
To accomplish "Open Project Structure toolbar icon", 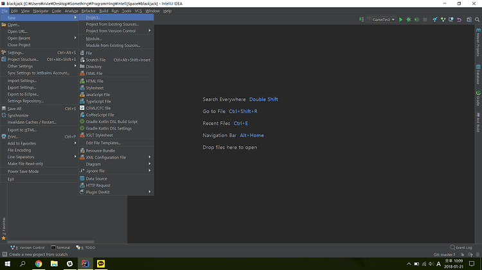I will point(469,20).
